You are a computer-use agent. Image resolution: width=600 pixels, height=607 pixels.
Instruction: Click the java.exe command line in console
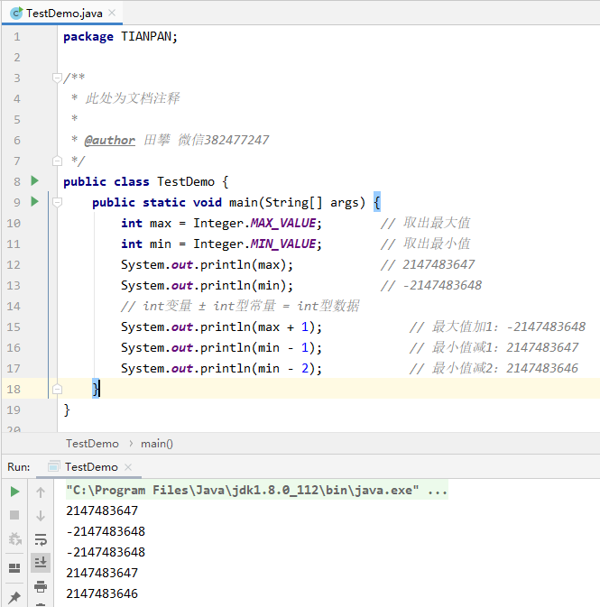[257, 490]
